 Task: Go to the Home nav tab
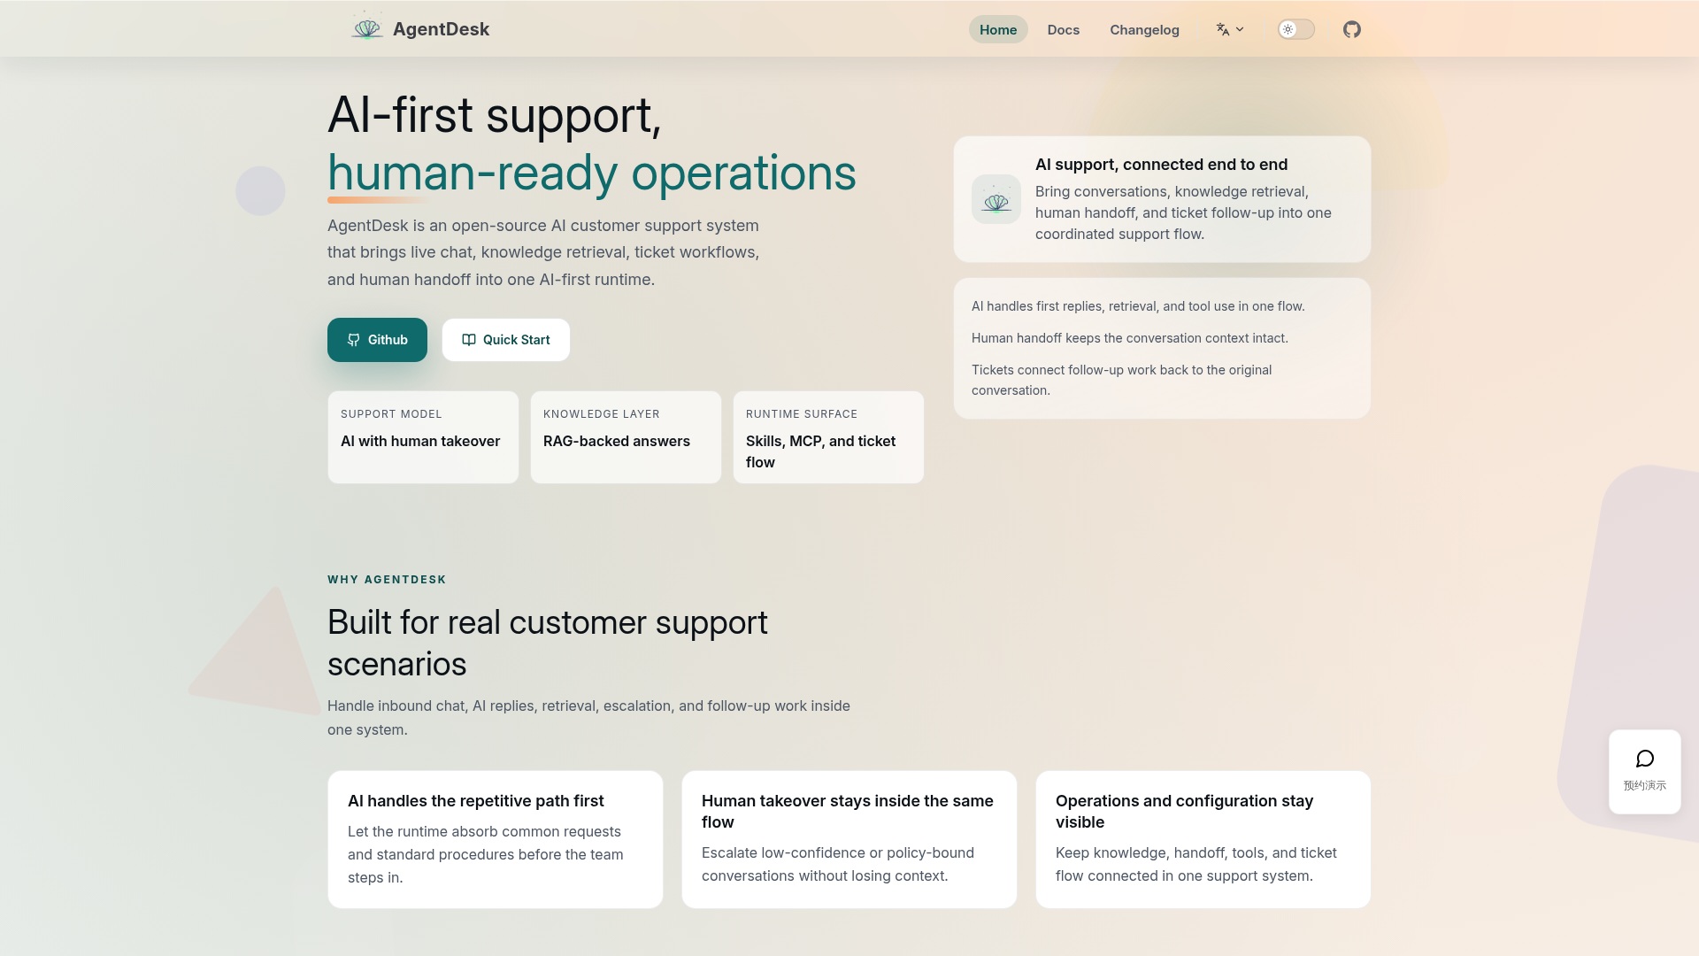[x=997, y=29]
